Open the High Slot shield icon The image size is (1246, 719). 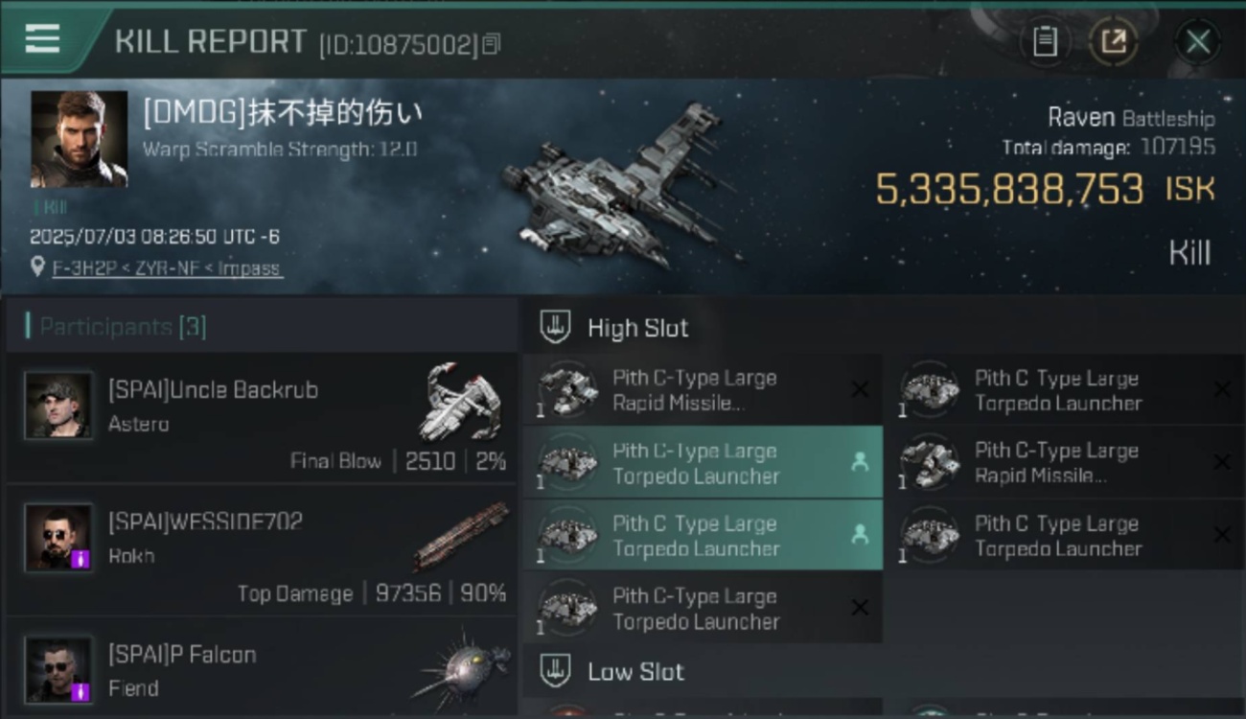[x=555, y=327]
